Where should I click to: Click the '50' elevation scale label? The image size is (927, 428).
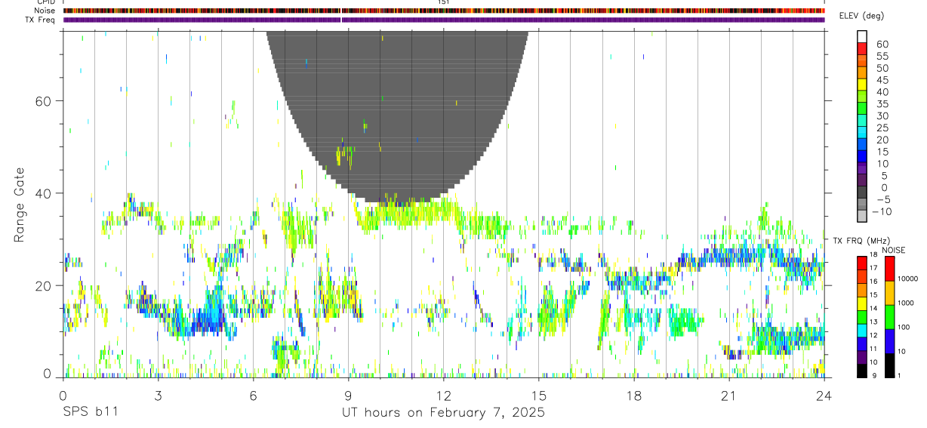(x=882, y=69)
